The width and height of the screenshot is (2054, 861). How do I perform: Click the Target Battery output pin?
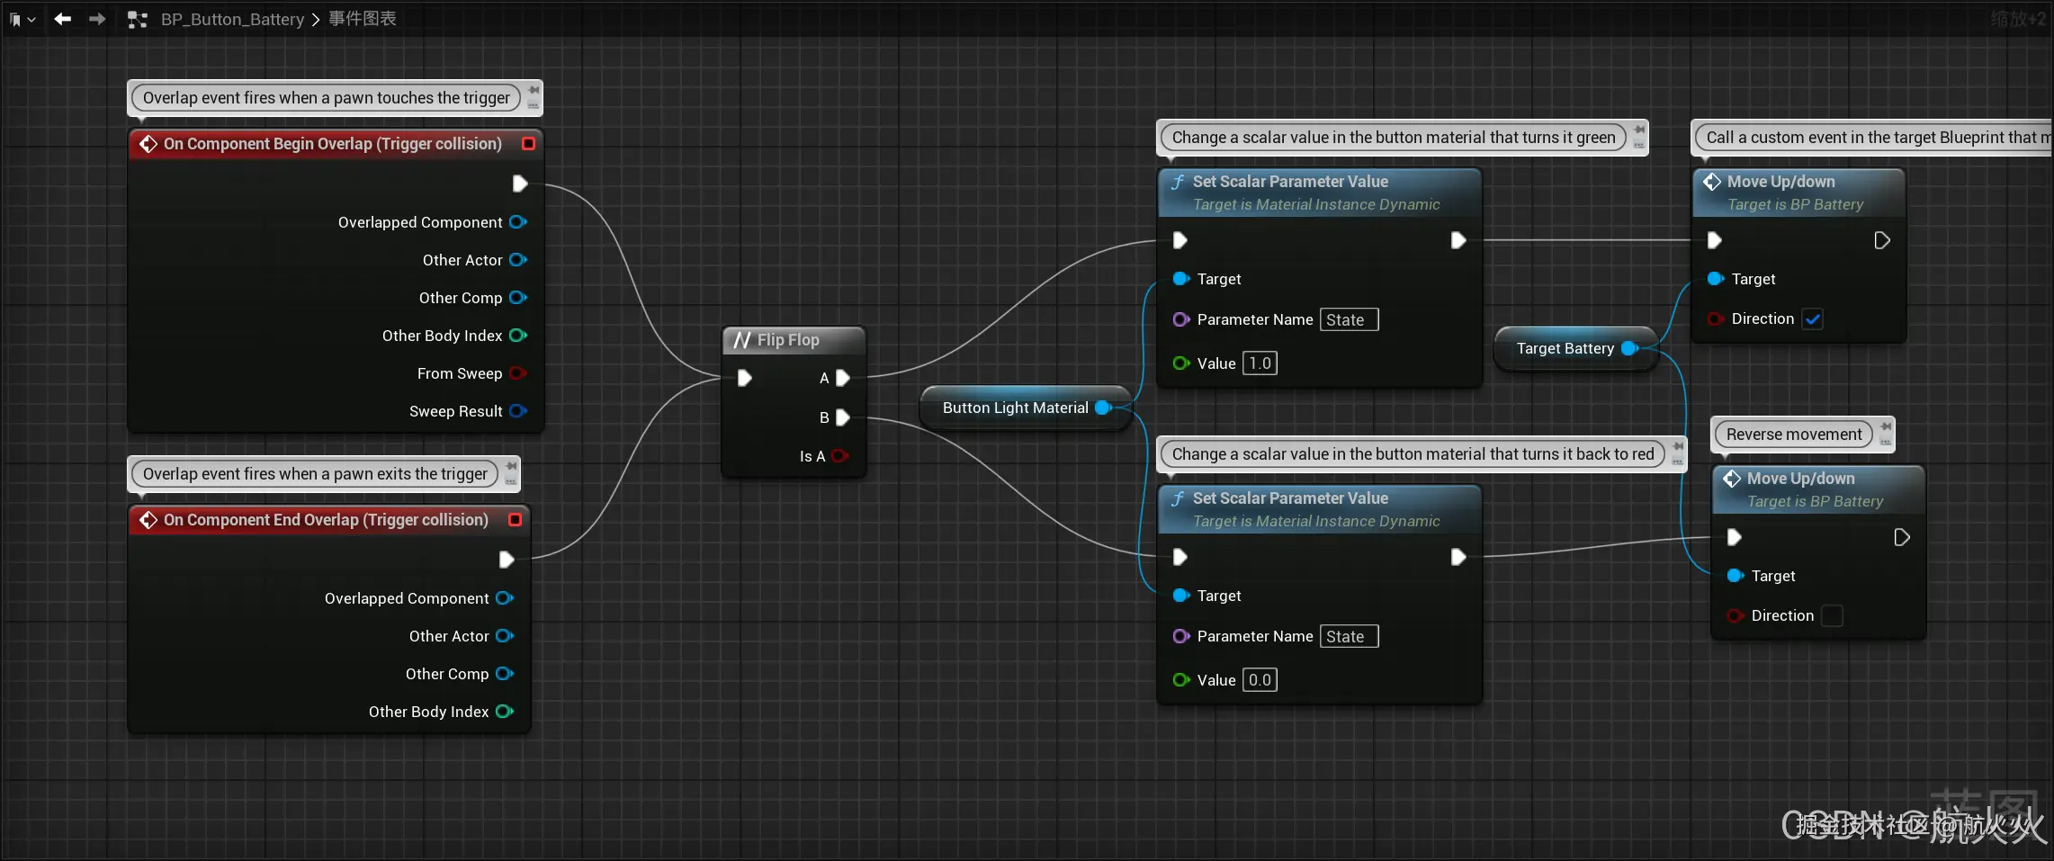point(1629,348)
